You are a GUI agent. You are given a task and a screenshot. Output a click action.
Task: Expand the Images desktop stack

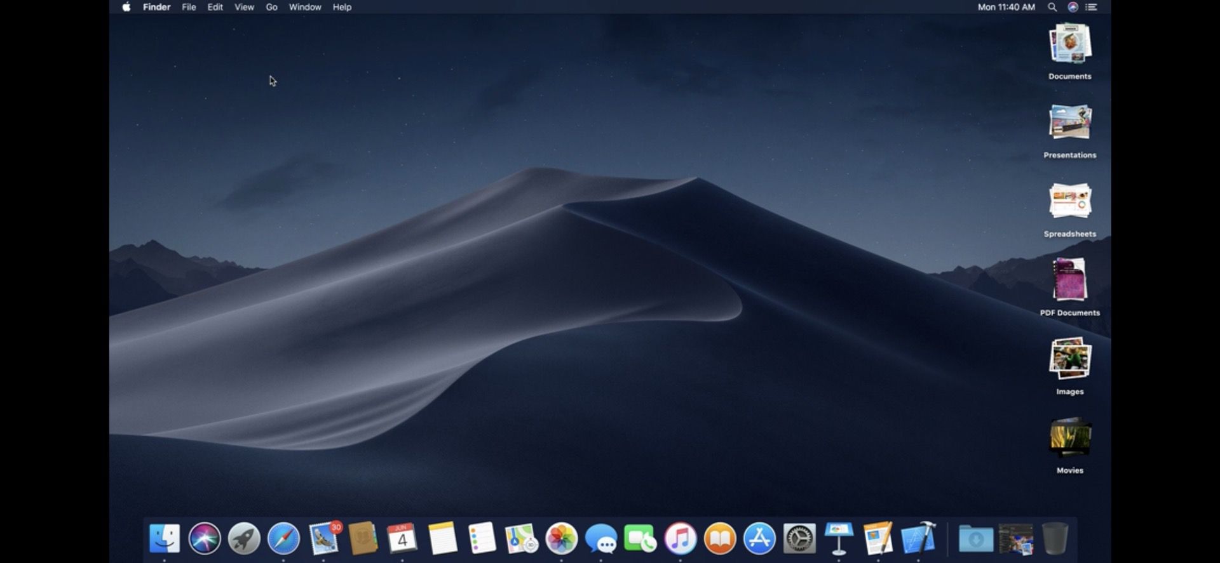(1070, 367)
